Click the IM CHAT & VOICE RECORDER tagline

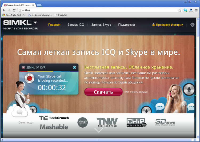point(20,29)
